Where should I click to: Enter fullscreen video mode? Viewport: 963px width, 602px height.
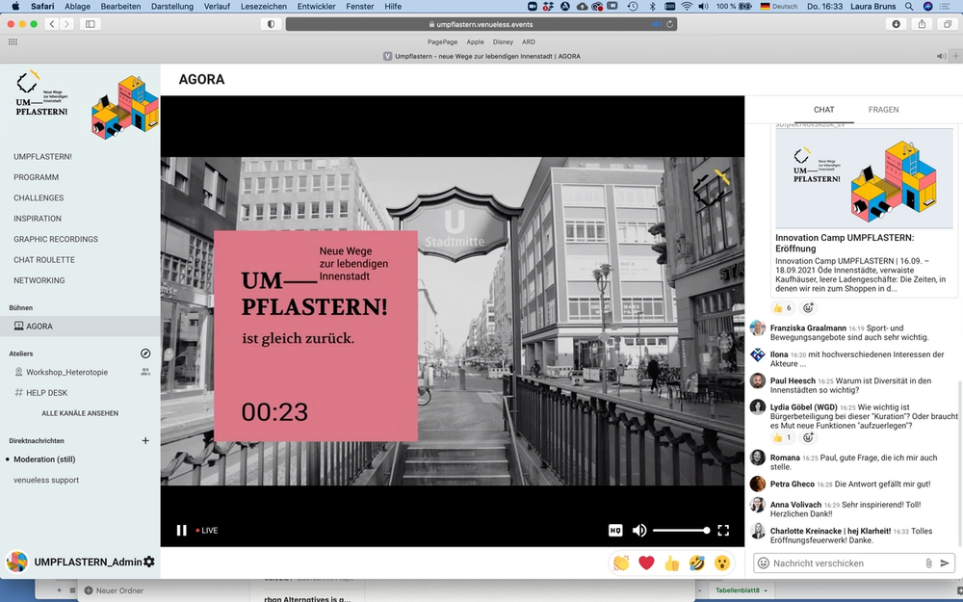(x=723, y=530)
